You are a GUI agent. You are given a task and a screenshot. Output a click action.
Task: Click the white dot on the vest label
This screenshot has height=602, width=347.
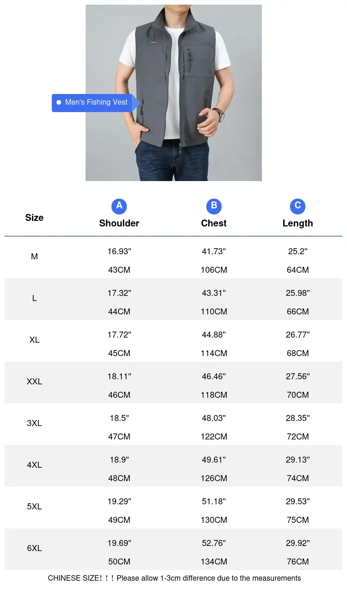(59, 102)
